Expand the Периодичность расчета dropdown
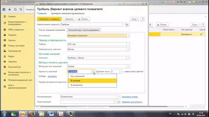This screenshot has width=209, height=117. click(128, 49)
